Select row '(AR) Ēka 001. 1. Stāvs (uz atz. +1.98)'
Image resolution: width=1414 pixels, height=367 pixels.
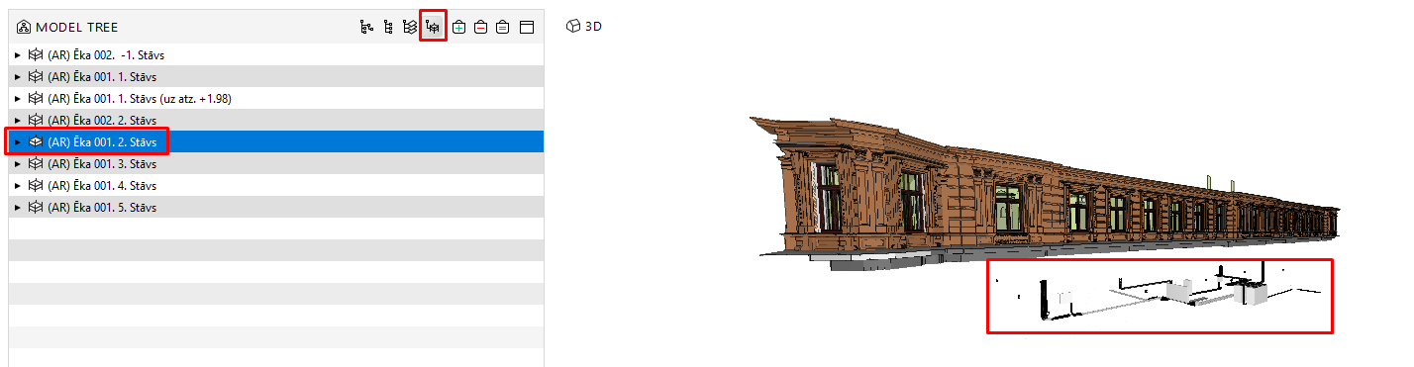[x=276, y=98]
